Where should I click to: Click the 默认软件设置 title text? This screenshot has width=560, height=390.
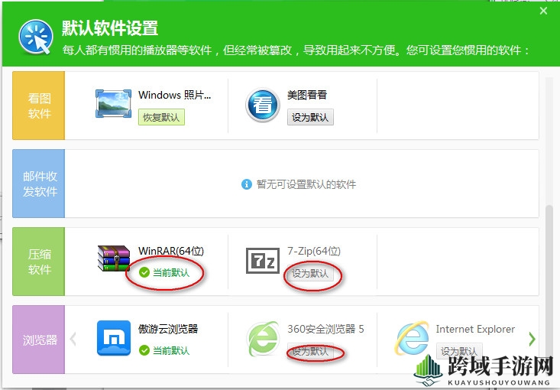coord(110,28)
